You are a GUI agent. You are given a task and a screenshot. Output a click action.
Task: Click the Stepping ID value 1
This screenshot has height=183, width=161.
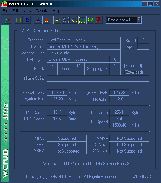click(115, 66)
